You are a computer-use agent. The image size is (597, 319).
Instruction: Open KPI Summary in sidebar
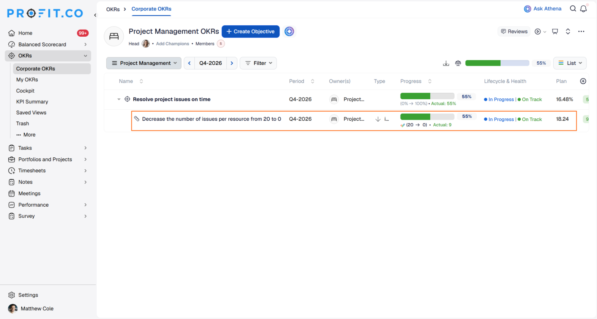point(32,102)
